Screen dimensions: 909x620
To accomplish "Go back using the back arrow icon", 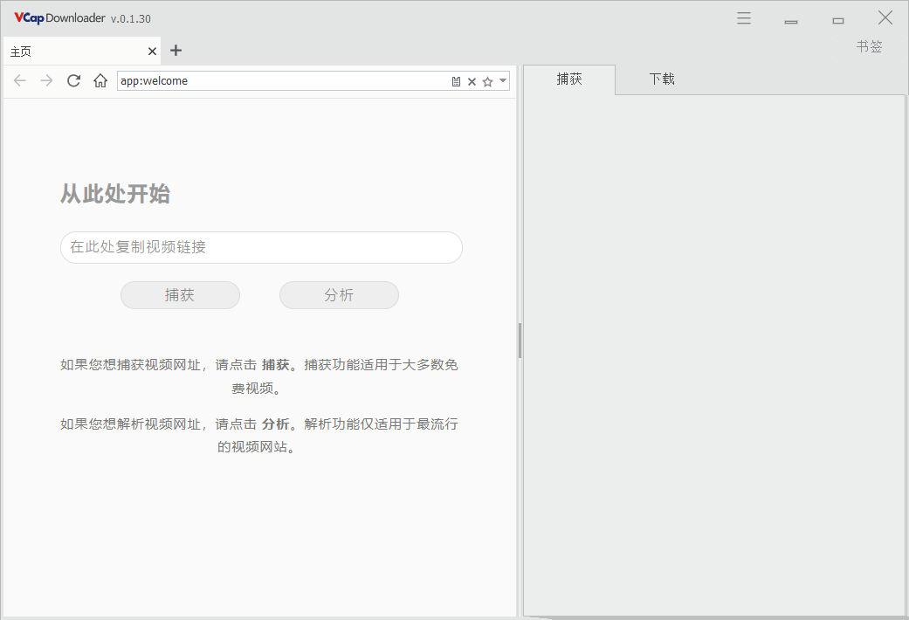I will [19, 80].
